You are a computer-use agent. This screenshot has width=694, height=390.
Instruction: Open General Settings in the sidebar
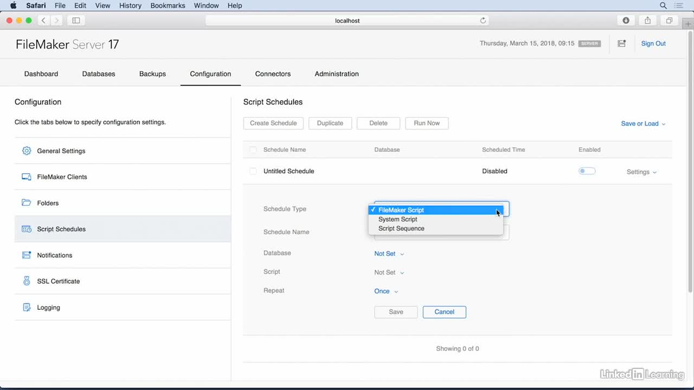tap(123, 151)
